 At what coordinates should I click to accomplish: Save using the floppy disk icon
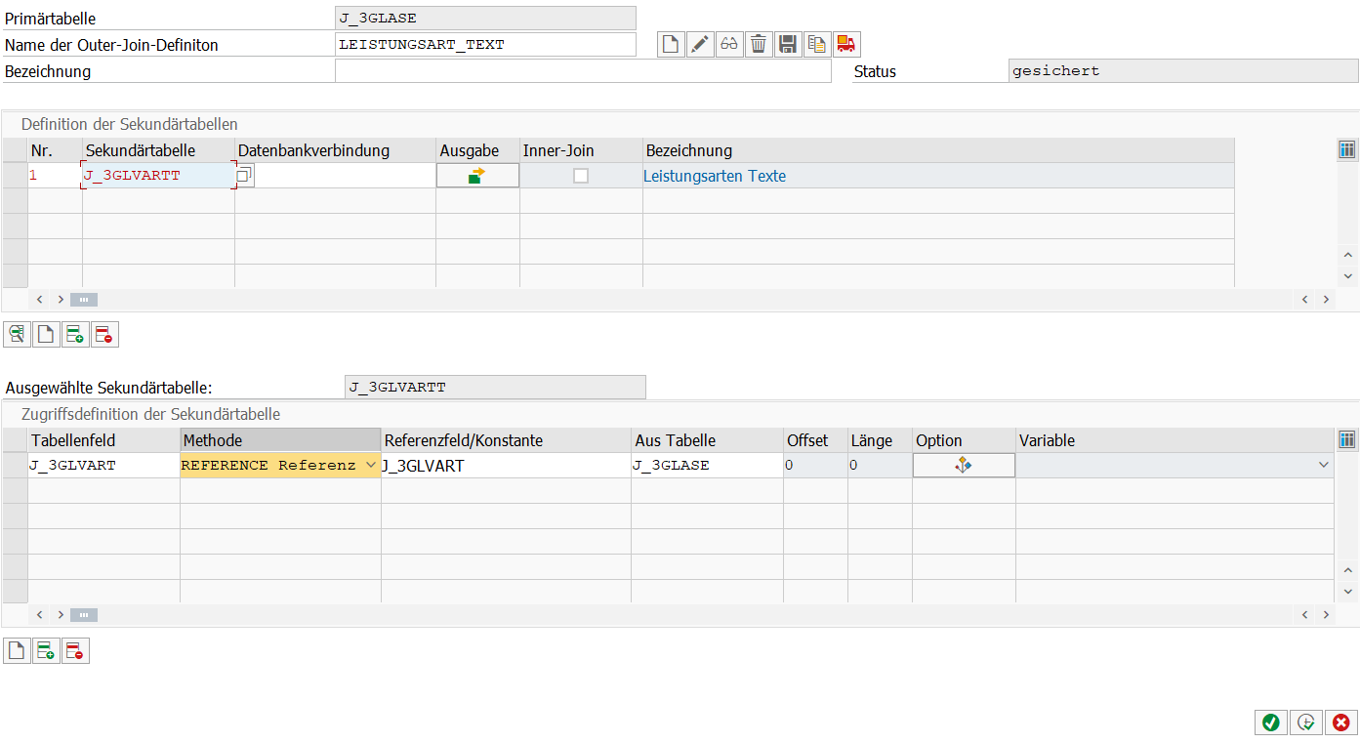point(788,44)
